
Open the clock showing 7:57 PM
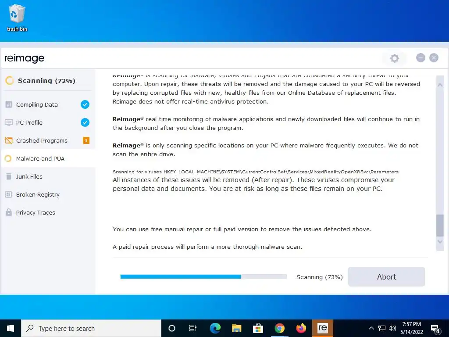pos(411,328)
